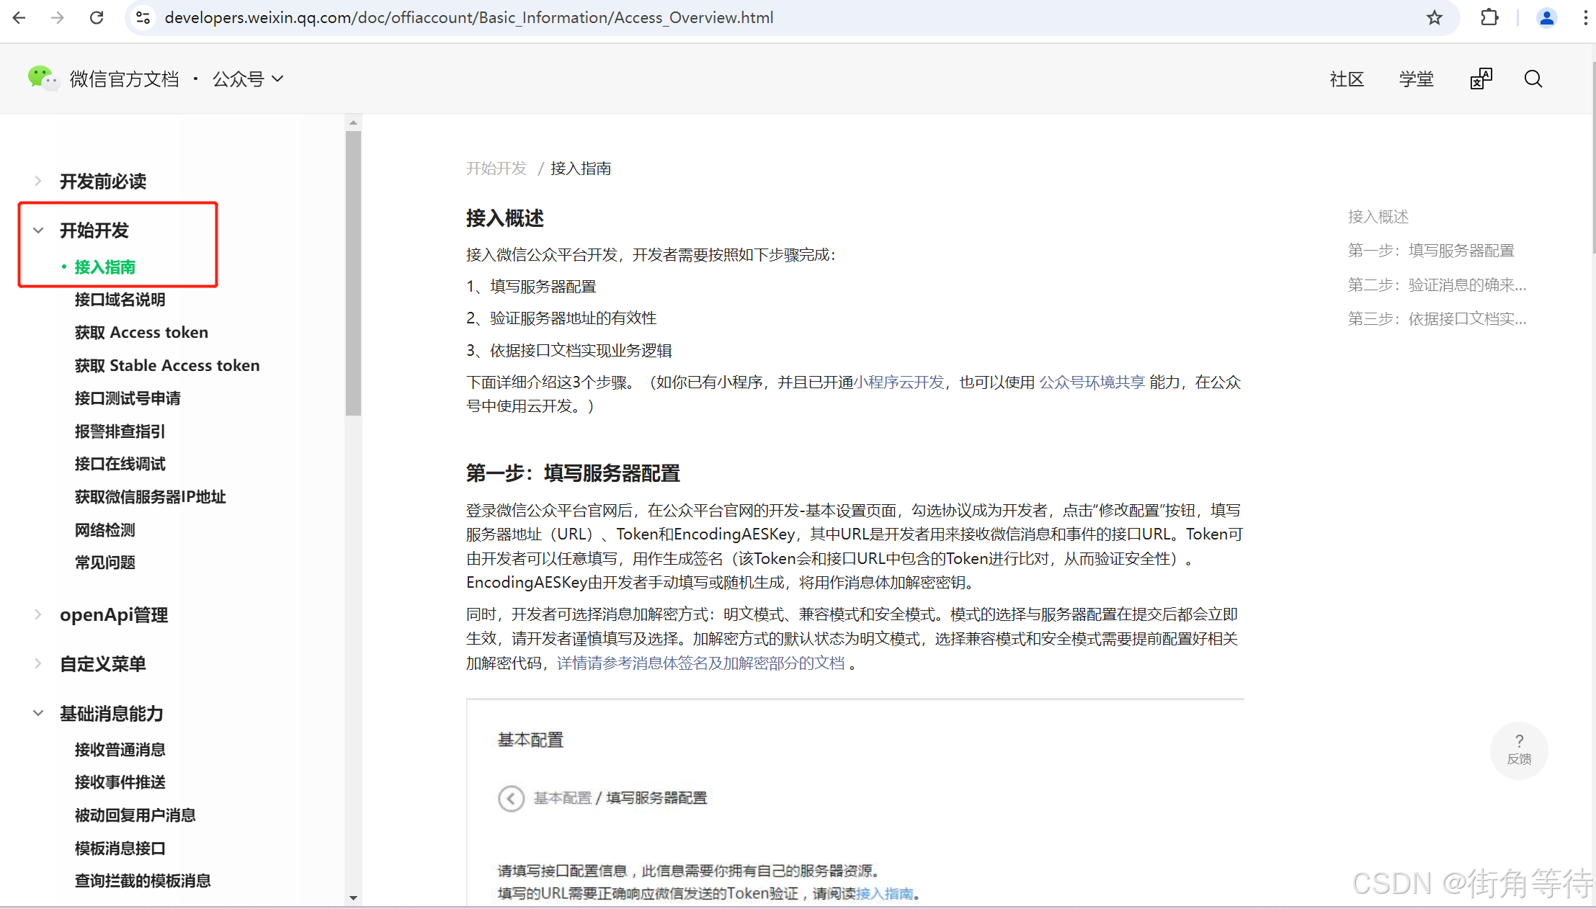Jump to 第一步：填写服务器配置 in outline
1596x909 pixels.
coord(1430,250)
